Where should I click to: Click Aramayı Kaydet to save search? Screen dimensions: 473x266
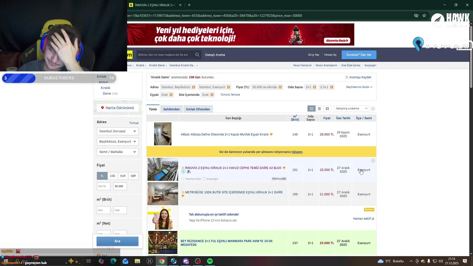tap(358, 77)
